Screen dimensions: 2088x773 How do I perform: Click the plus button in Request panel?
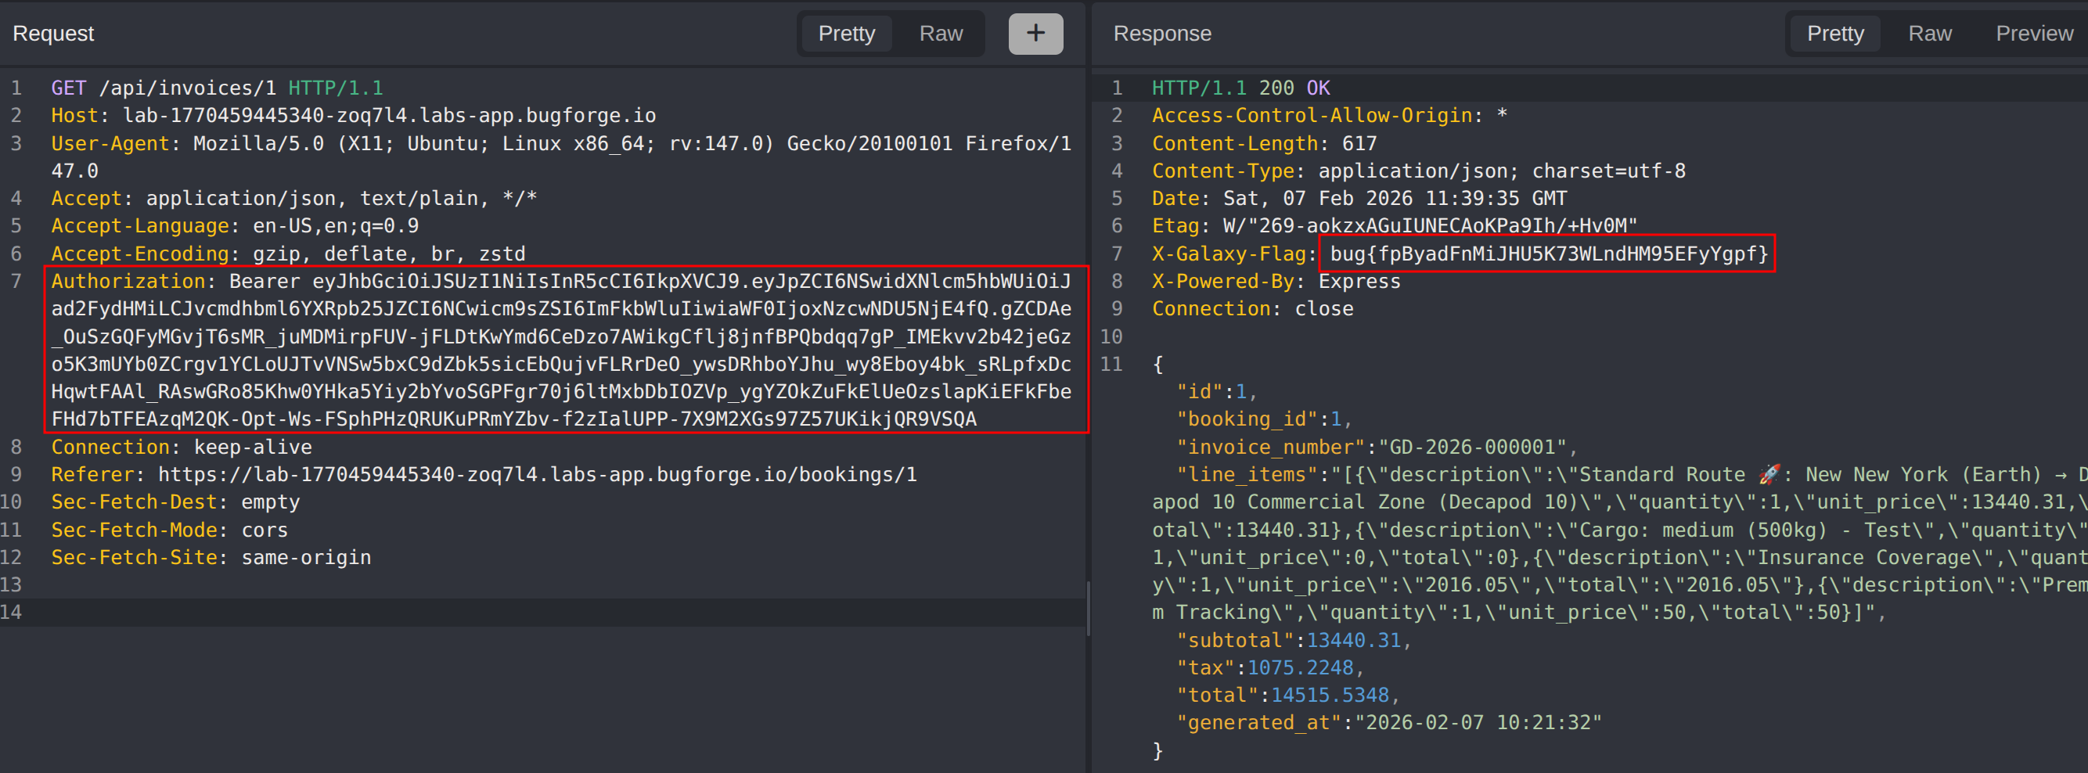click(x=1035, y=33)
